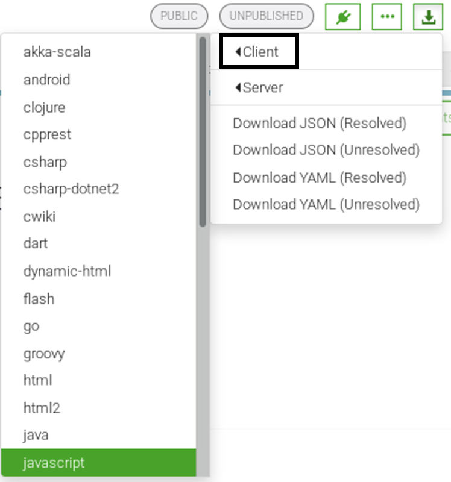The width and height of the screenshot is (451, 482).
Task: Expand the Client submenu
Action: [x=259, y=52]
